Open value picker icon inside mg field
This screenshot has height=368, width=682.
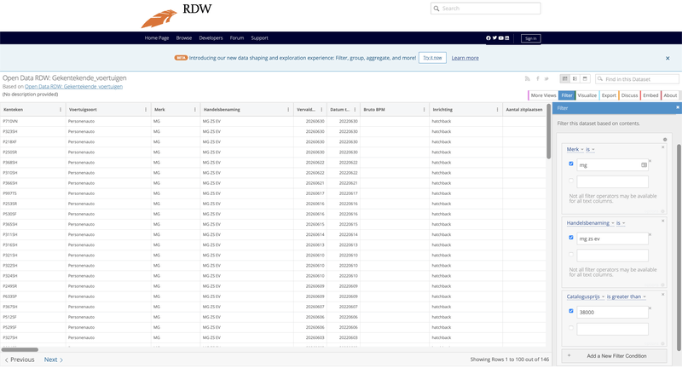(644, 165)
